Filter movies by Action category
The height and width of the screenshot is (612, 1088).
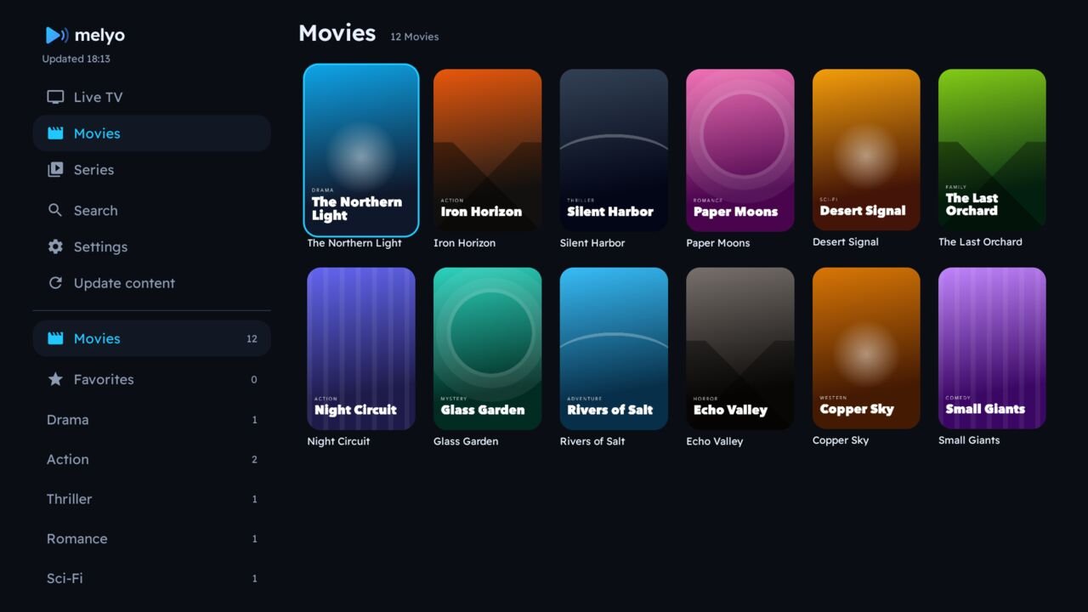pos(152,459)
